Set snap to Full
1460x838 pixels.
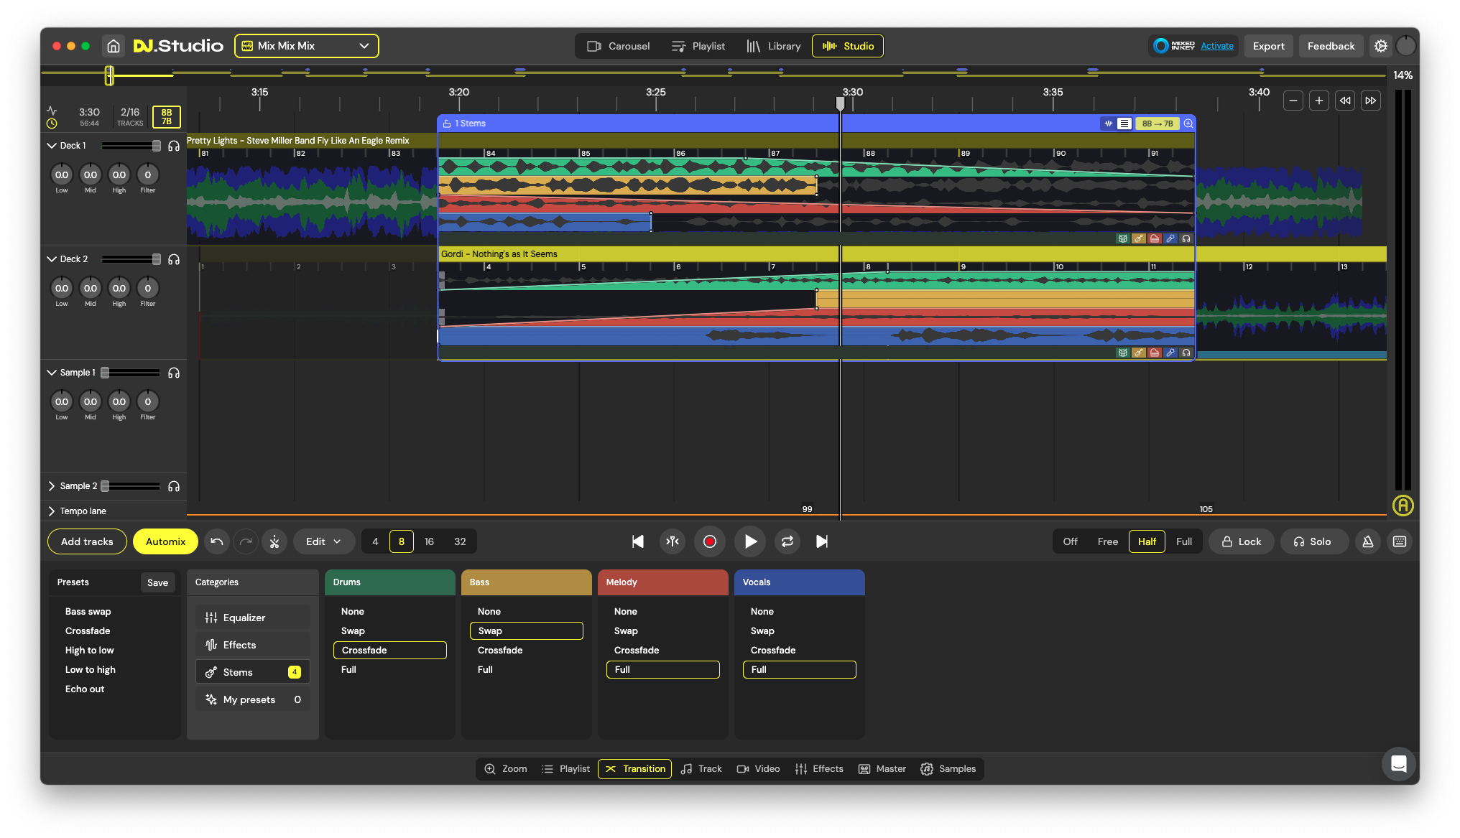1183,541
